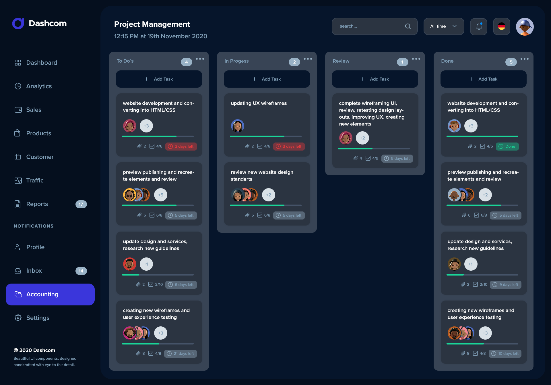The image size is (551, 385).
Task: Open Traffic using its chart icon
Action: [18, 180]
